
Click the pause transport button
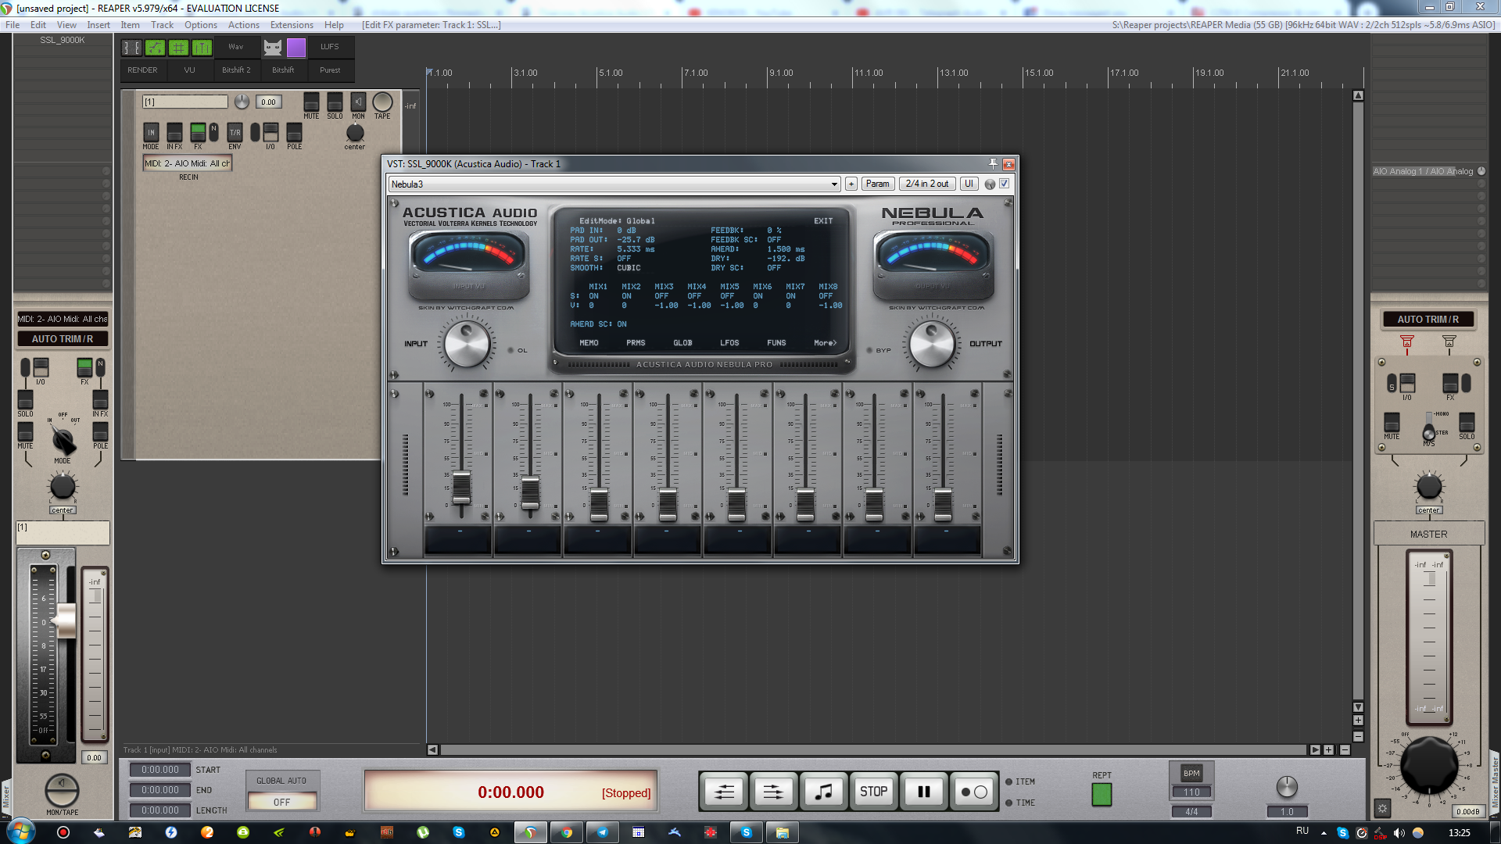tap(923, 792)
